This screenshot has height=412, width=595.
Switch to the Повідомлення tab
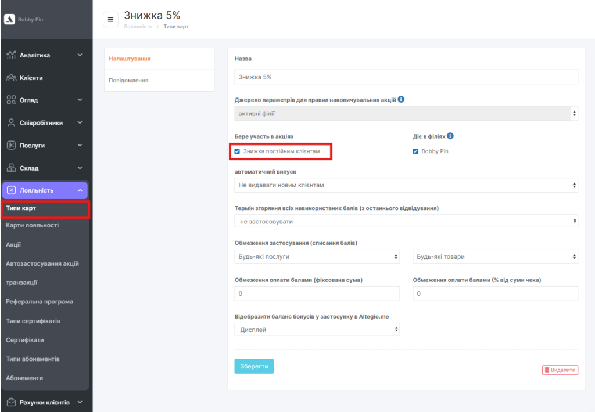click(128, 81)
